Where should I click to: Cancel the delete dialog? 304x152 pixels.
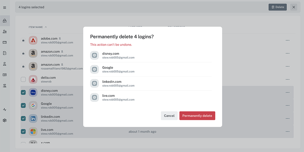(x=169, y=116)
